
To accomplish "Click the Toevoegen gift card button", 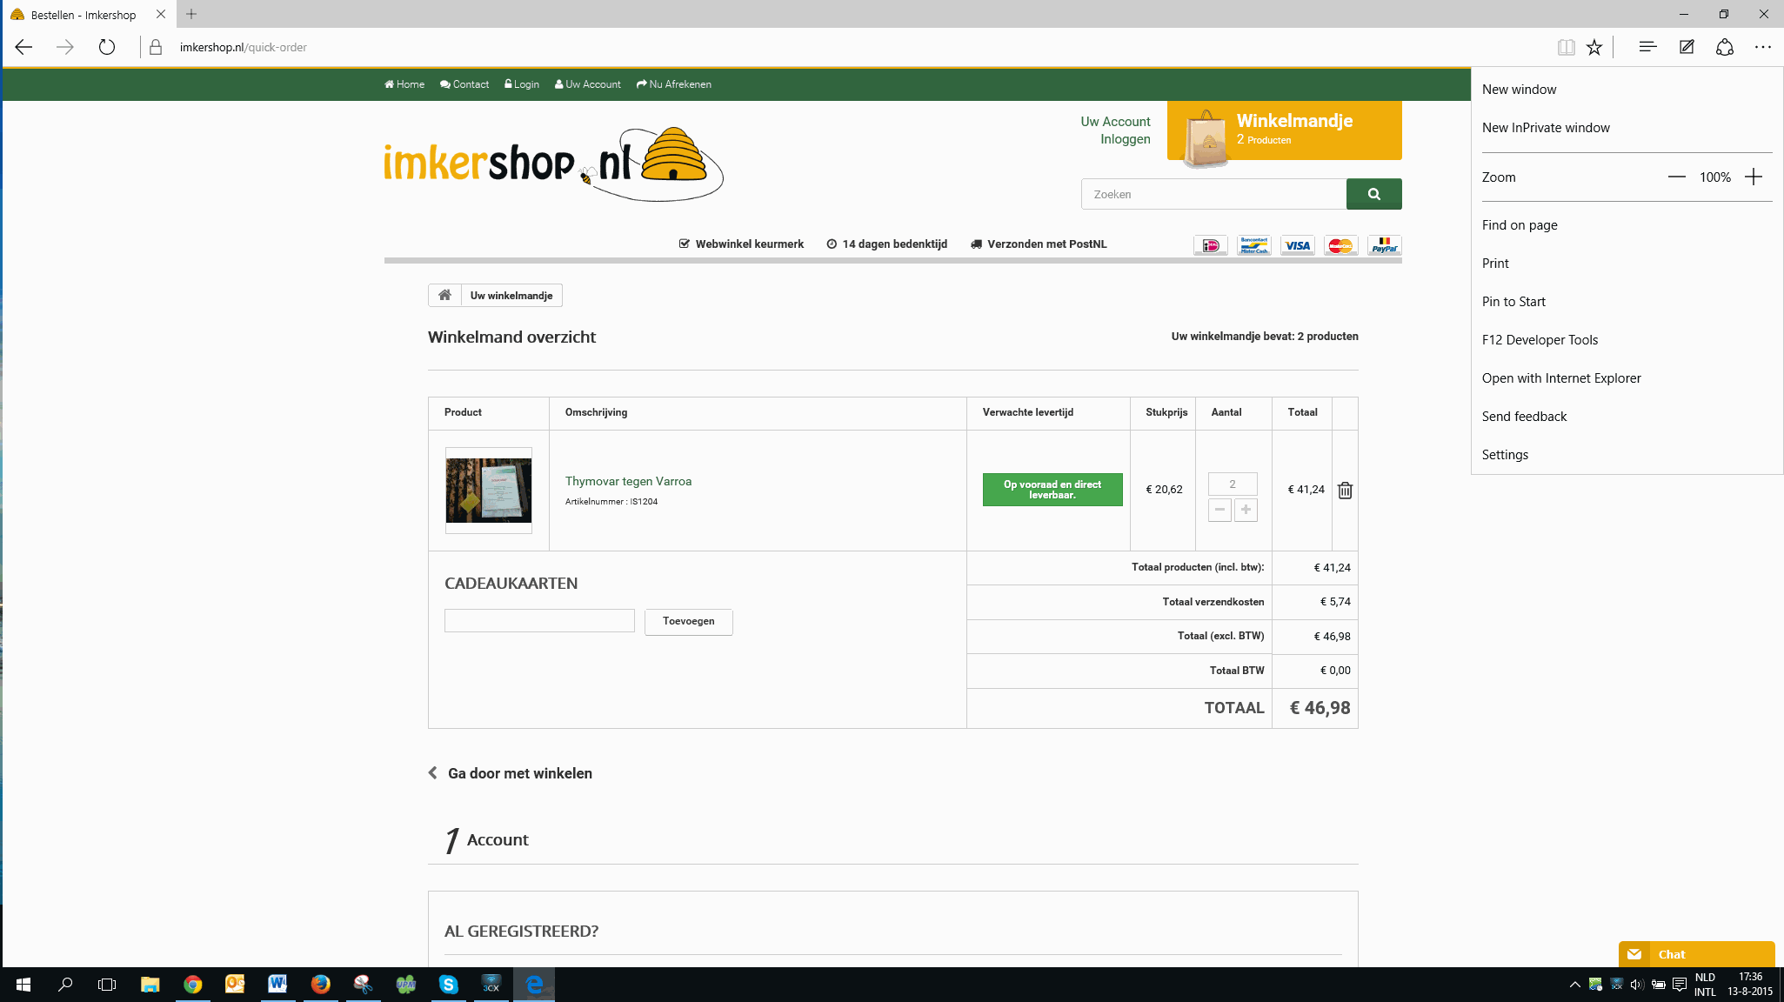I will click(688, 621).
